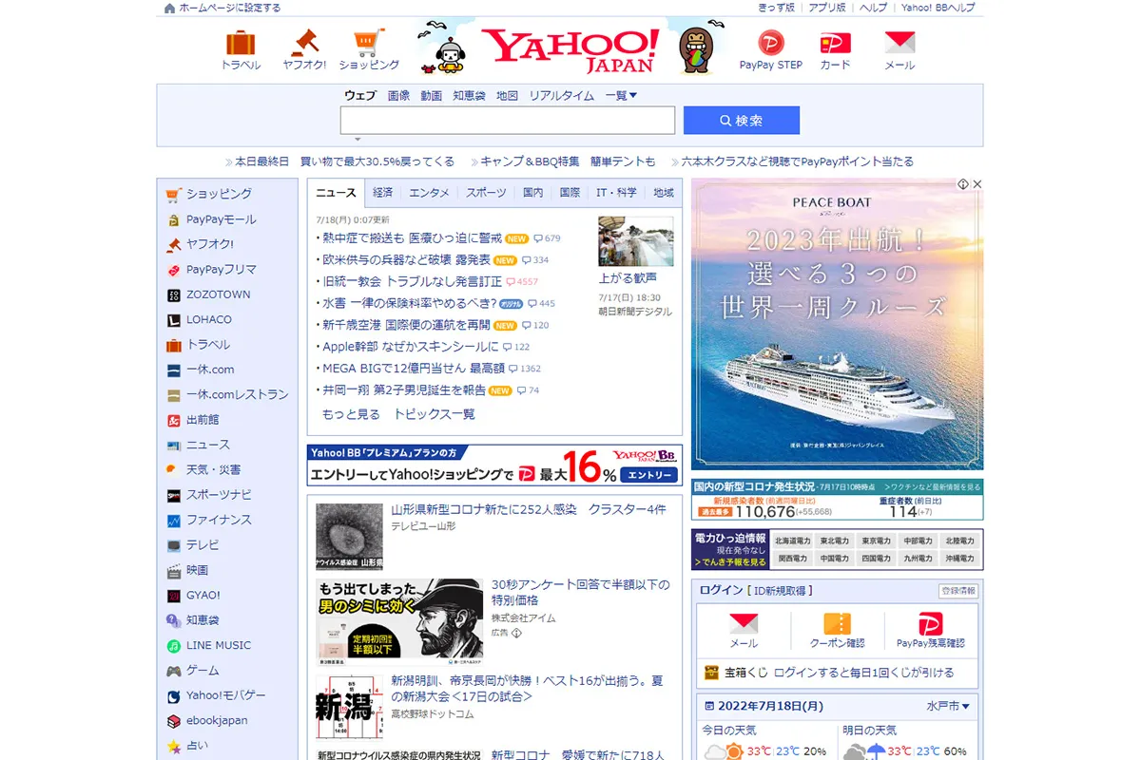Click the 東京電力 power status cell
Screen dimensions: 1141x760
click(x=875, y=541)
